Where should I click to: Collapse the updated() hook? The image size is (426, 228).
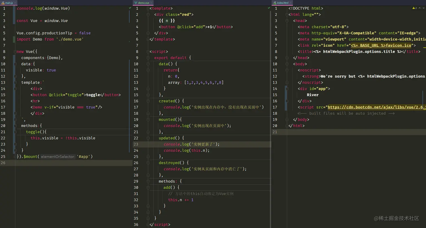(x=148, y=138)
